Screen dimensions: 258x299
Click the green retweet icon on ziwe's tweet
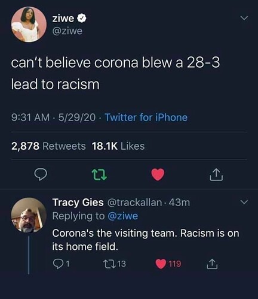coord(100,175)
